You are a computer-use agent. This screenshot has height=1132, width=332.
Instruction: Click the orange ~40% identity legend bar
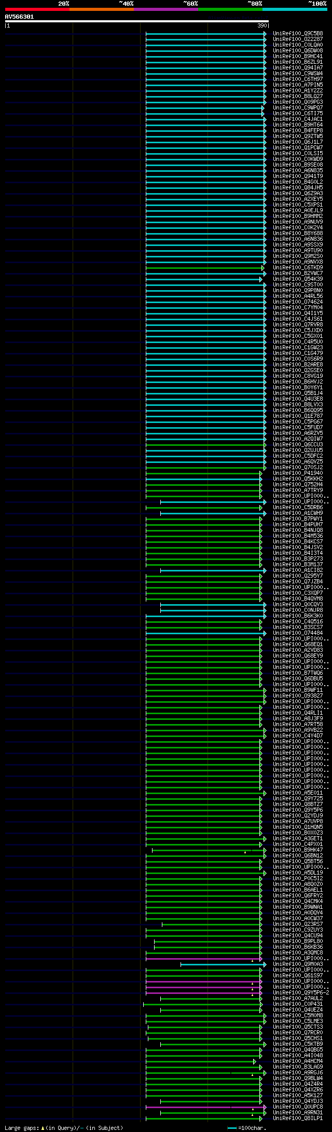tap(101, 9)
